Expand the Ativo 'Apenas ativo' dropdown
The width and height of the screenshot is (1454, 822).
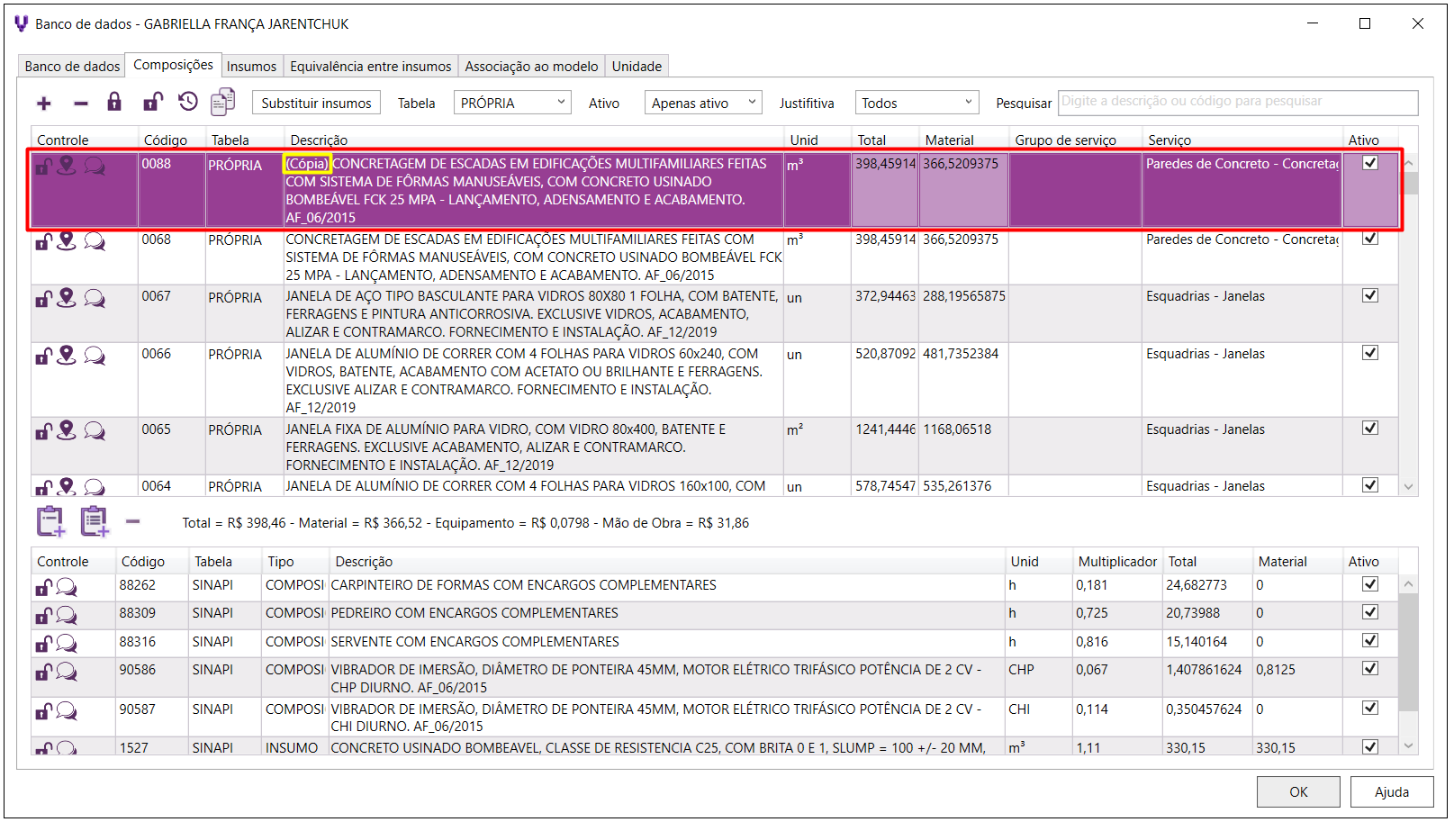tap(702, 103)
